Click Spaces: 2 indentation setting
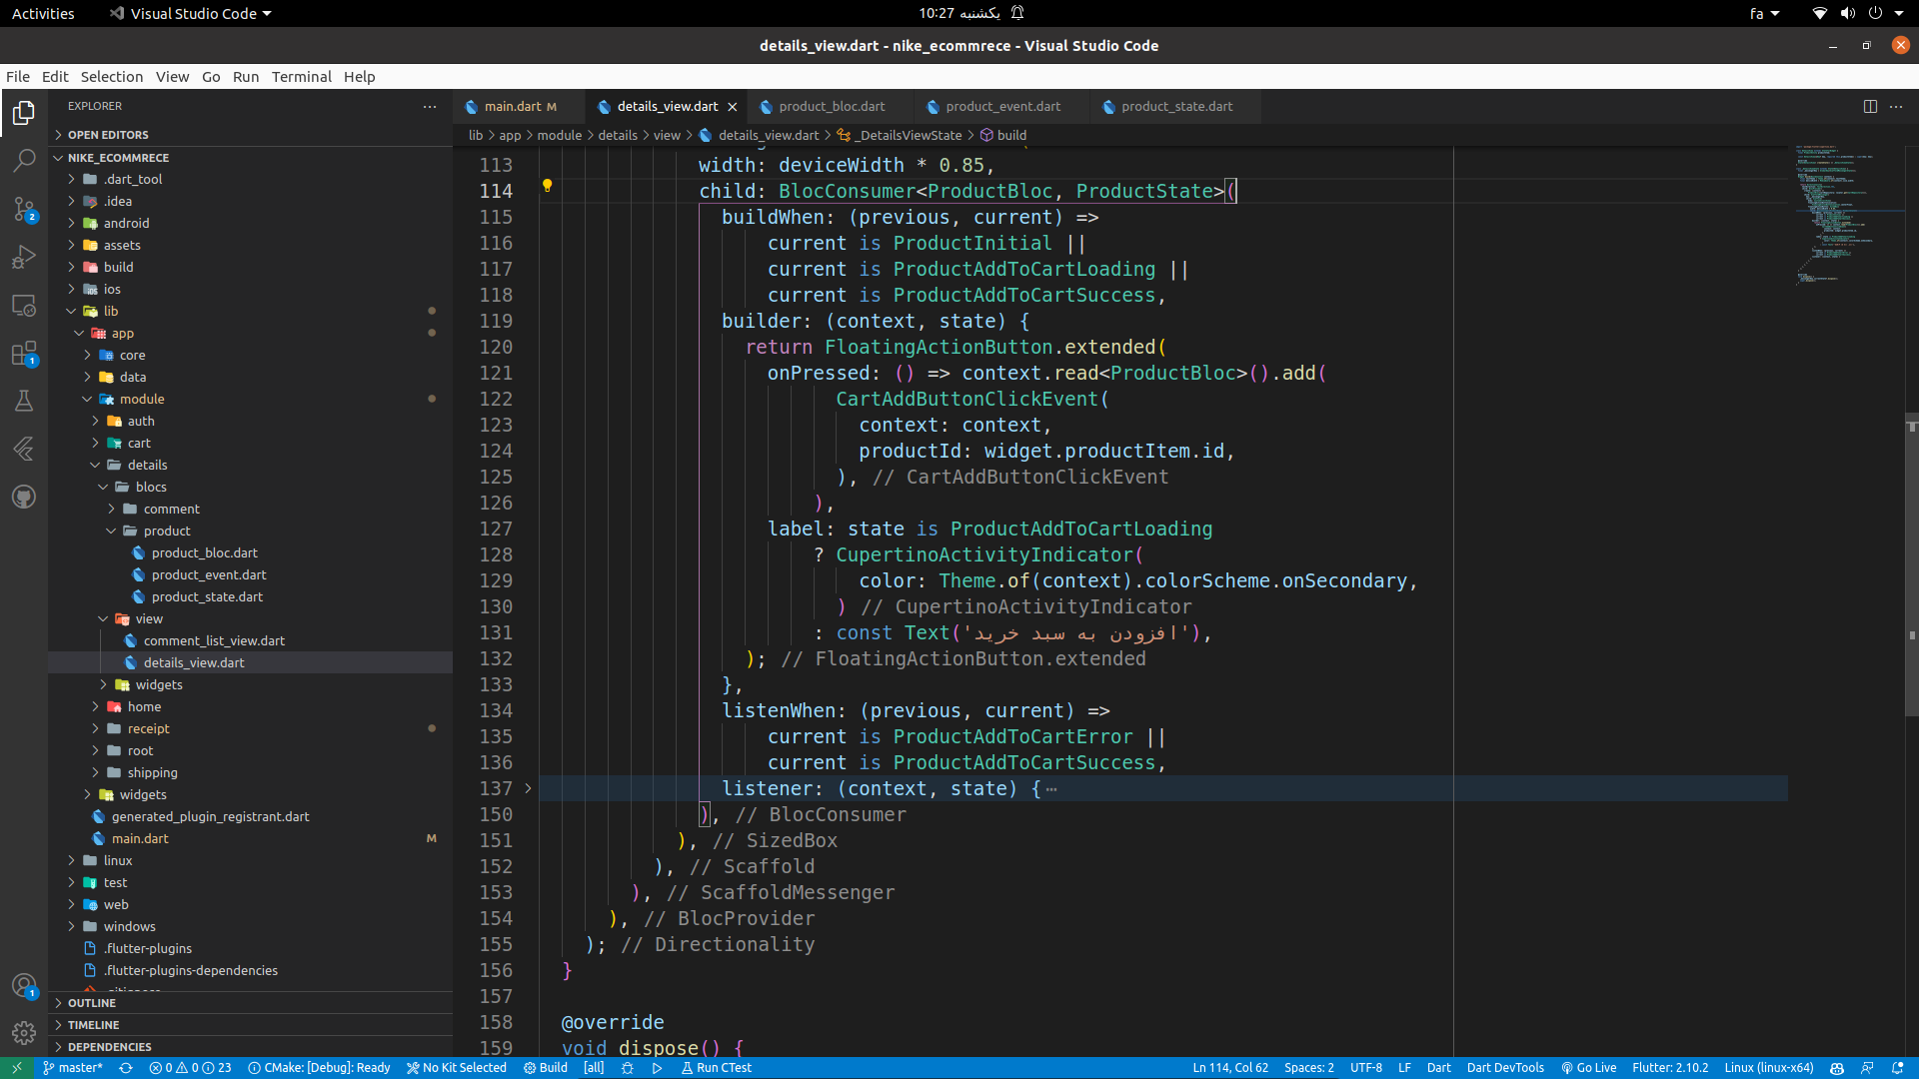This screenshot has height=1079, width=1919. [x=1308, y=1067]
